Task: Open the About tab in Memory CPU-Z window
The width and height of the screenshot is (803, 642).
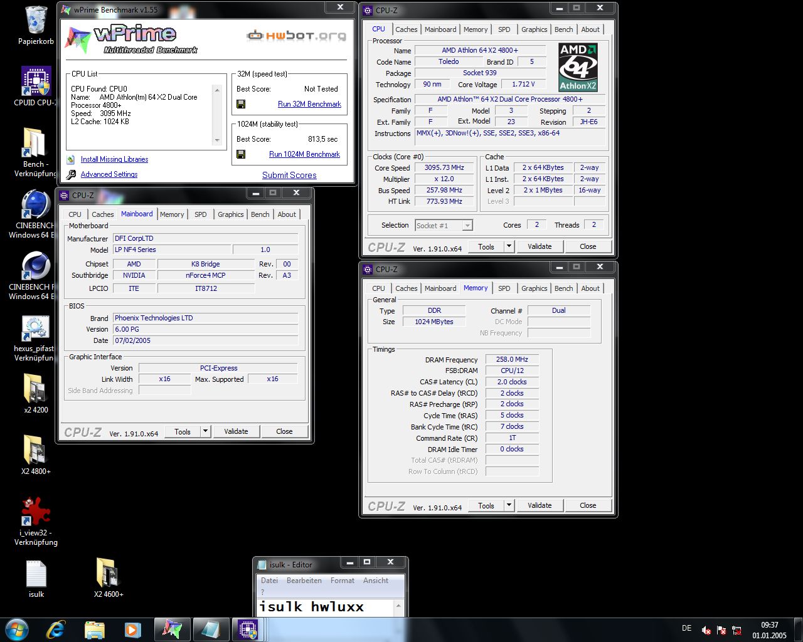Action: coord(590,288)
